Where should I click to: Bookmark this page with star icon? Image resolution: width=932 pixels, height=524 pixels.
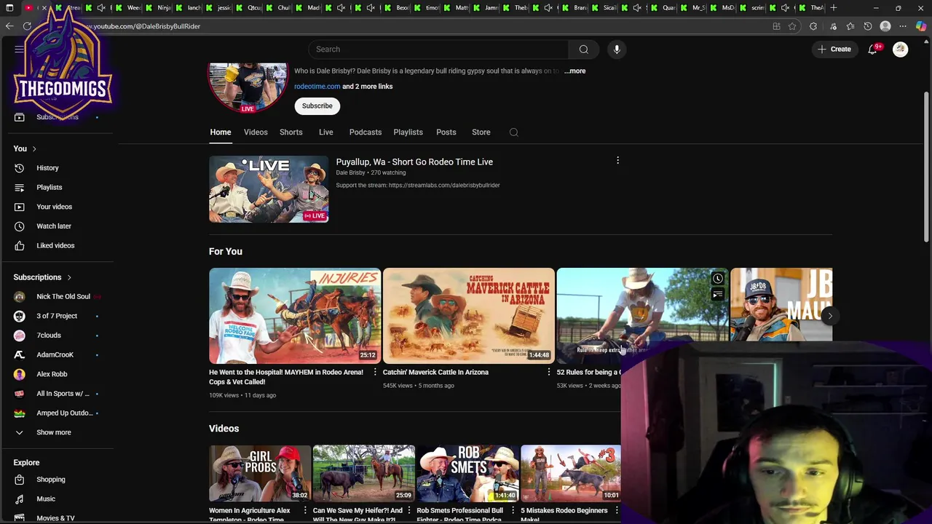coord(792,26)
